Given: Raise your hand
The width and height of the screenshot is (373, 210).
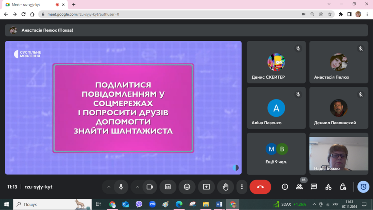Looking at the screenshot, I should tap(225, 187).
